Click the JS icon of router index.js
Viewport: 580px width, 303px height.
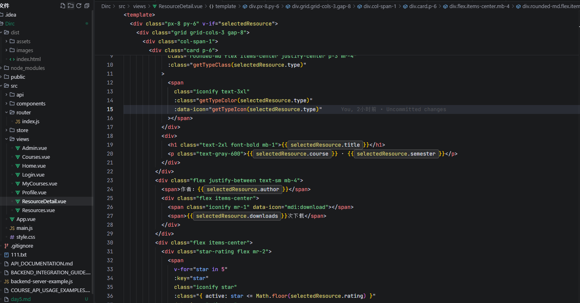(x=18, y=122)
